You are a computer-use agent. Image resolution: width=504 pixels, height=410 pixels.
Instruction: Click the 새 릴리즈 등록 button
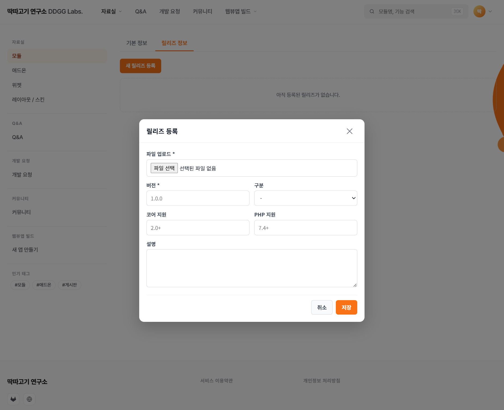point(141,66)
